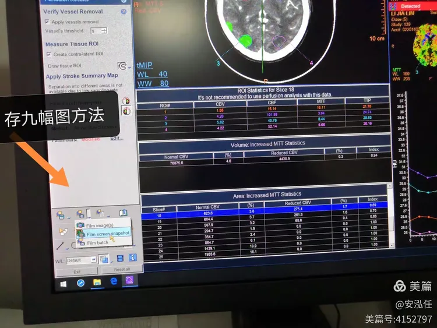Click the Reset all button
Screen dimensions: 437x328
(x=122, y=270)
